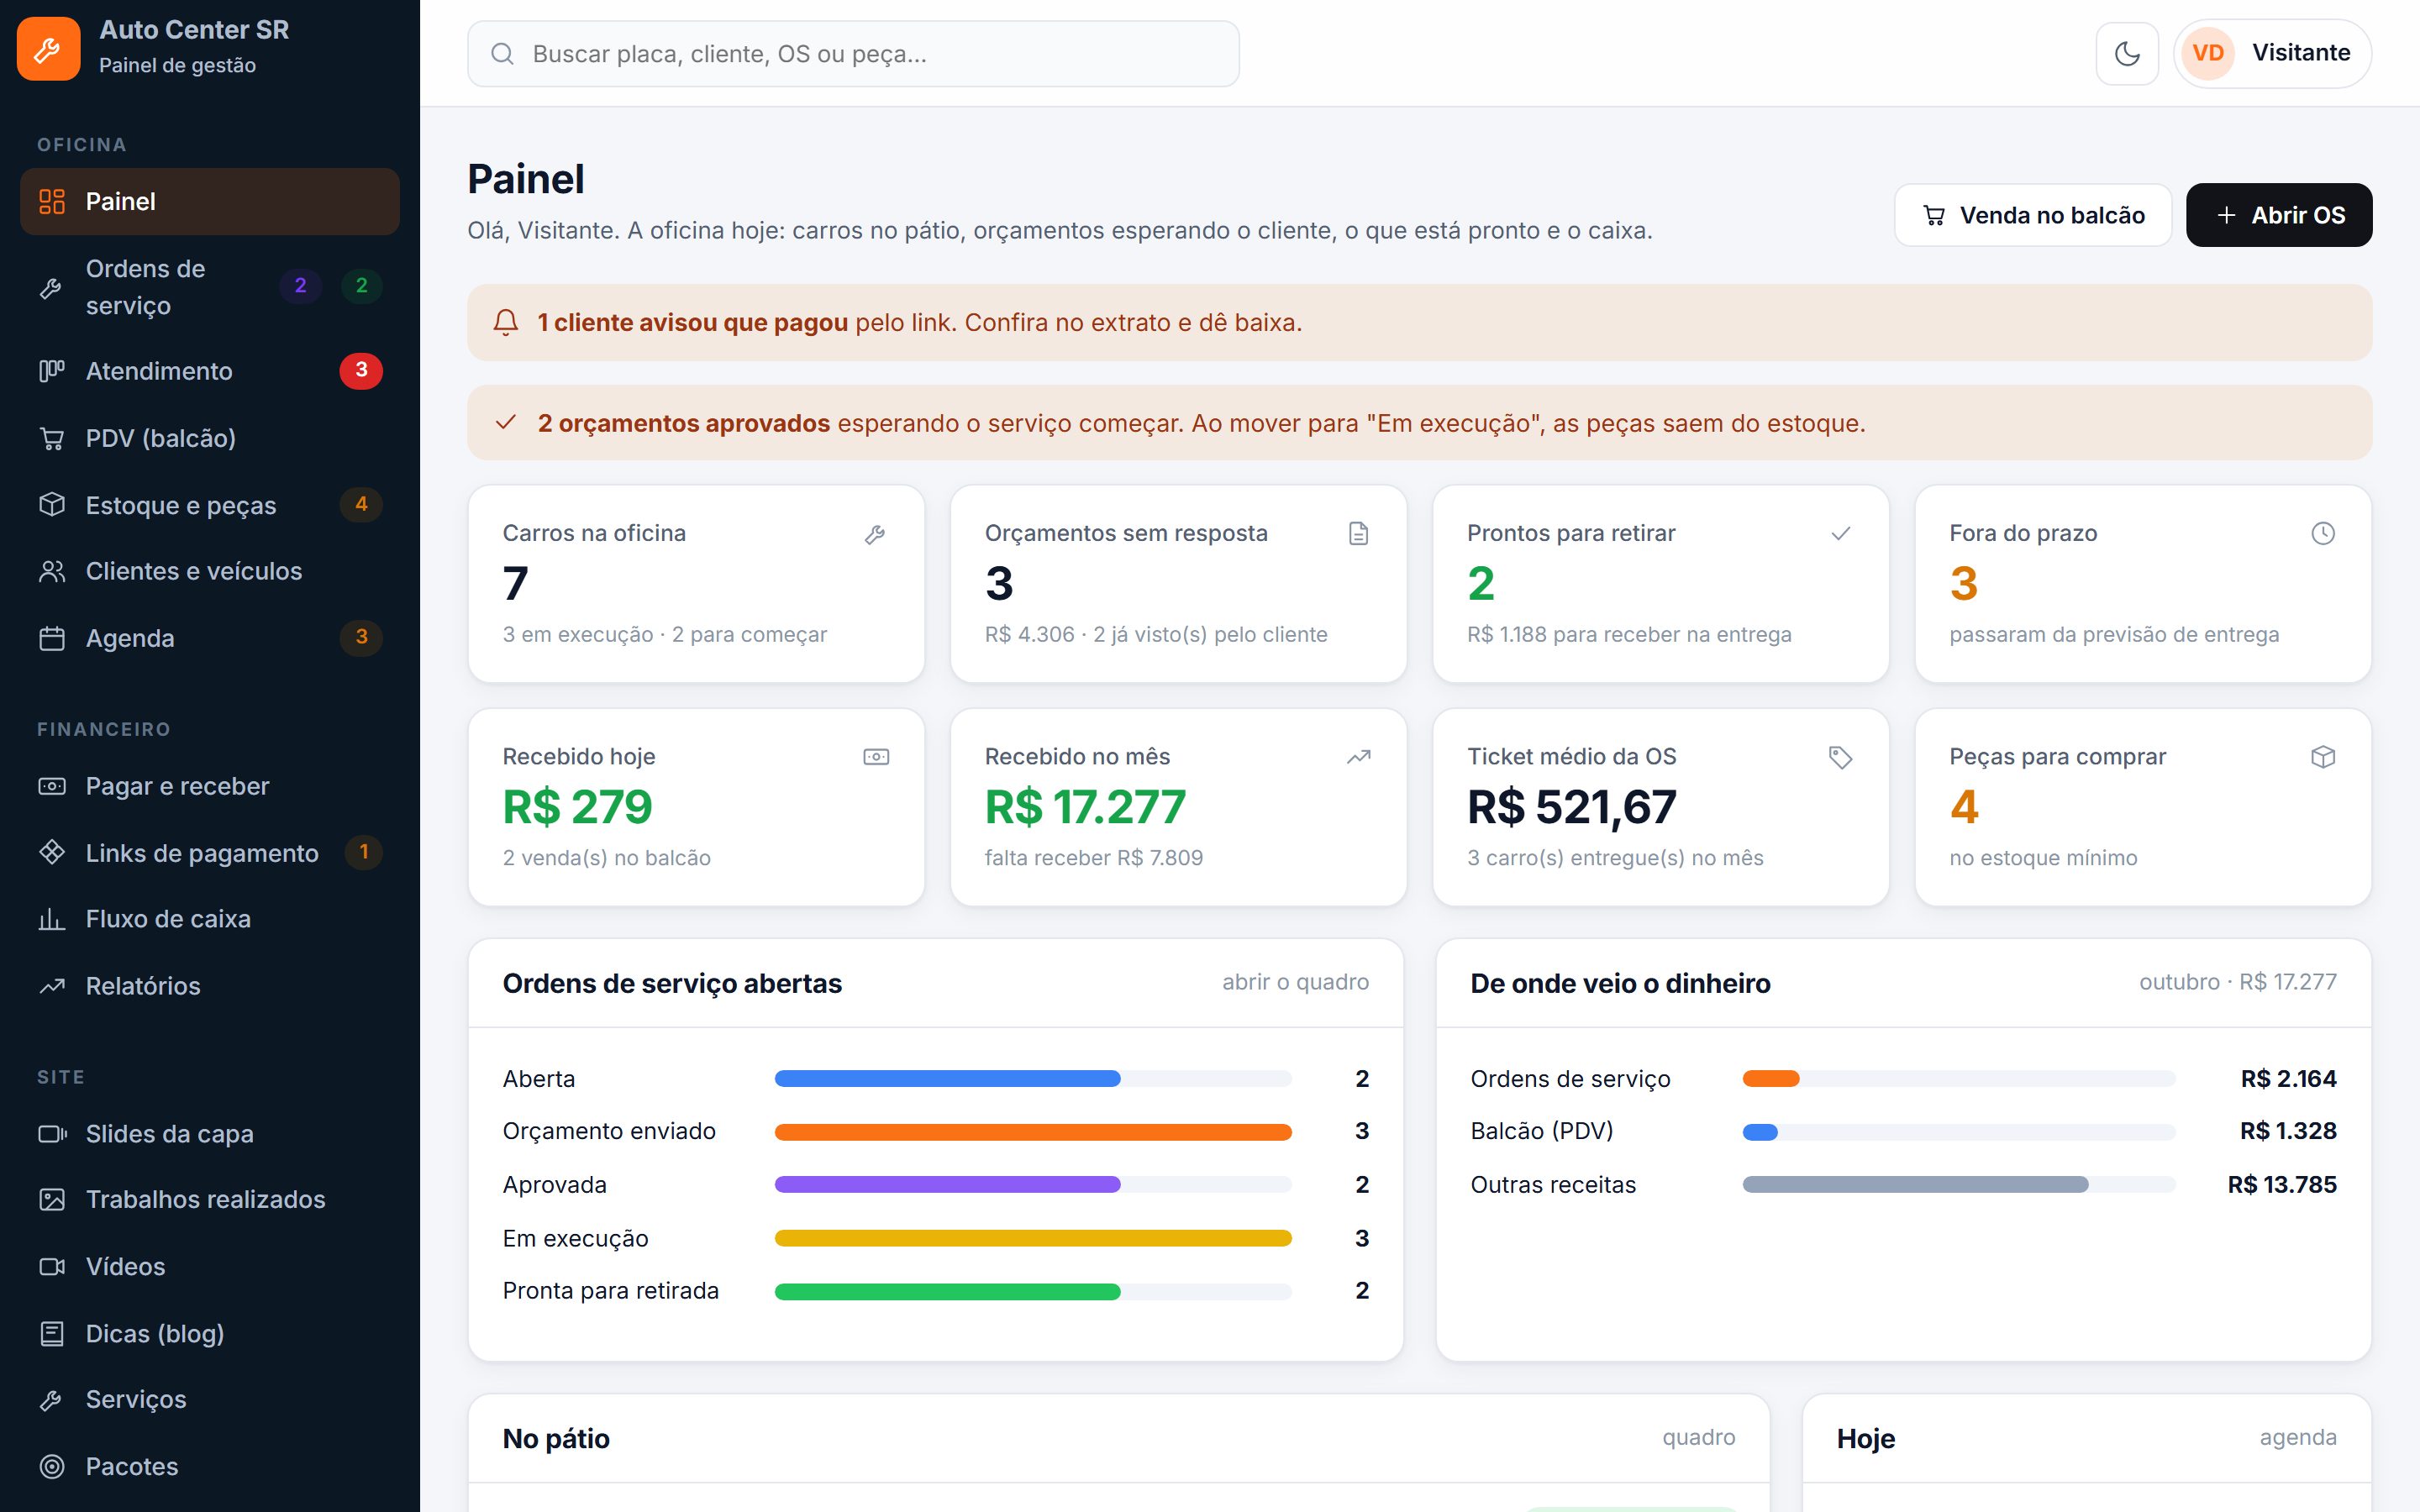Click the Links de pagamento diamond icon
This screenshot has height=1512, width=2420.
[51, 852]
